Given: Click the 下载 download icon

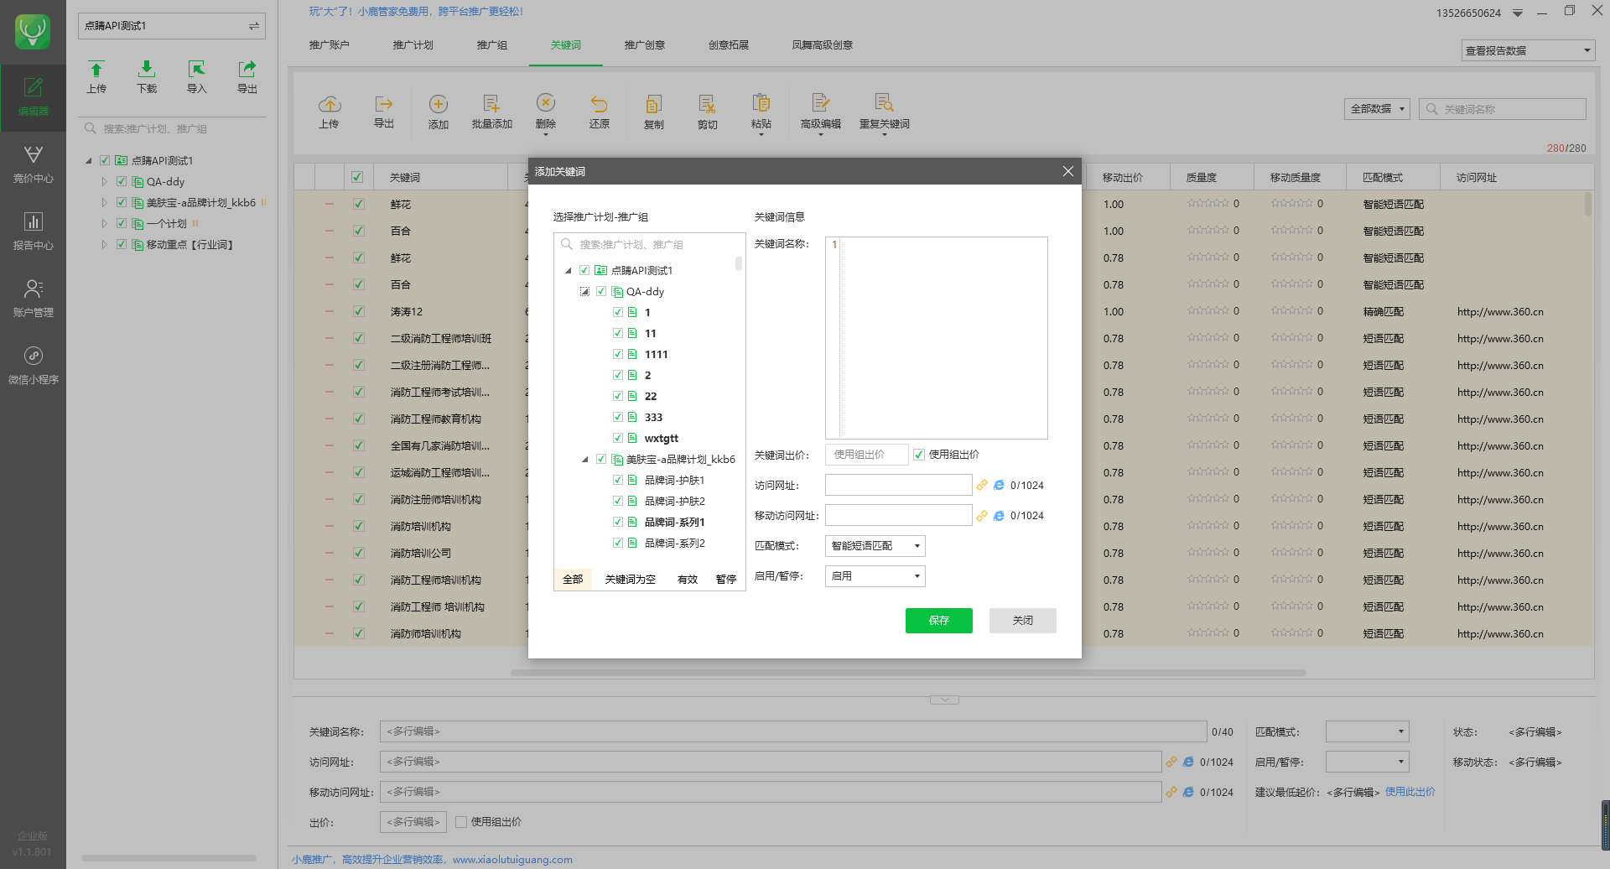Looking at the screenshot, I should pos(147,77).
